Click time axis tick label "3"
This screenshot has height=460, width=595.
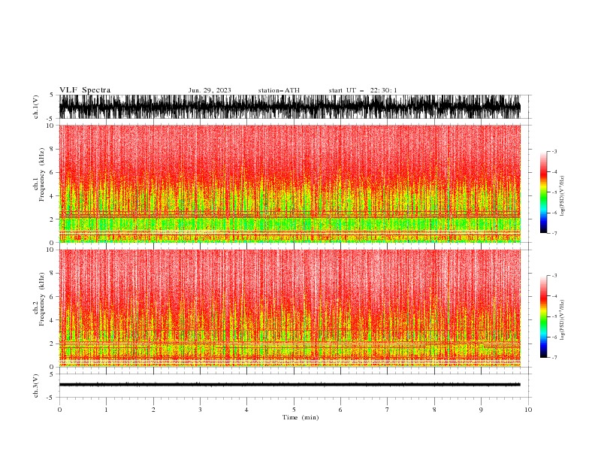(x=200, y=410)
